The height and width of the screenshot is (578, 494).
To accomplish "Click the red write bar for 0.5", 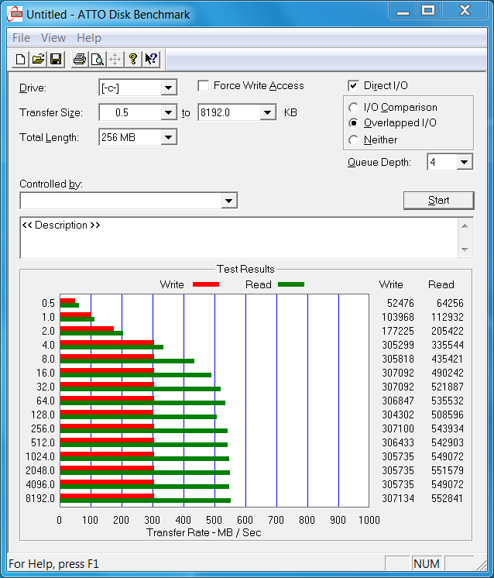I will tap(68, 301).
